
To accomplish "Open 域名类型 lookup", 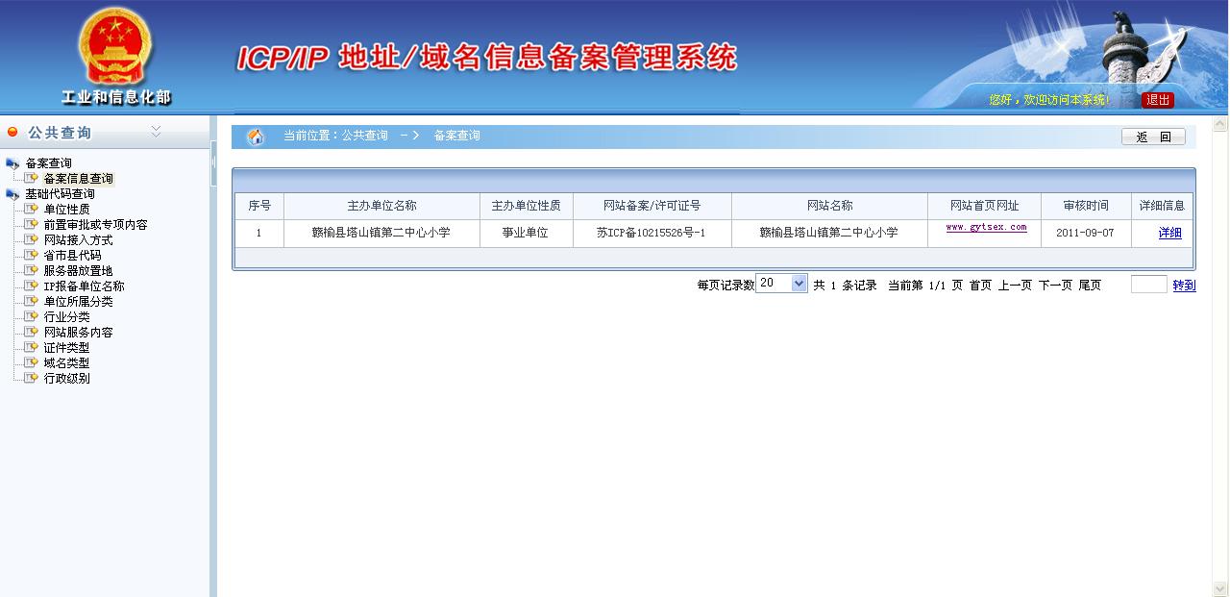I will tap(66, 362).
